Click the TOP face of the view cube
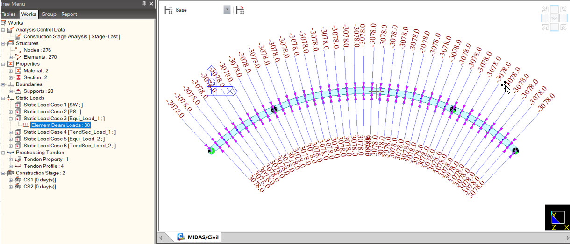Viewport: 570px width, 244px height. click(x=555, y=18)
